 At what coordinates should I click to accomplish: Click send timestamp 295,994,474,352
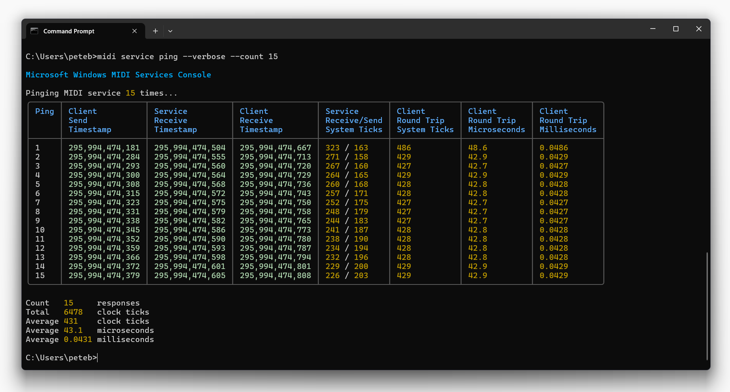pyautogui.click(x=104, y=239)
